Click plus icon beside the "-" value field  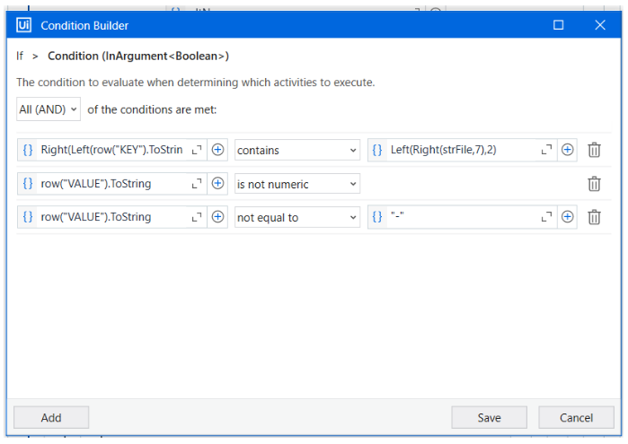(567, 217)
